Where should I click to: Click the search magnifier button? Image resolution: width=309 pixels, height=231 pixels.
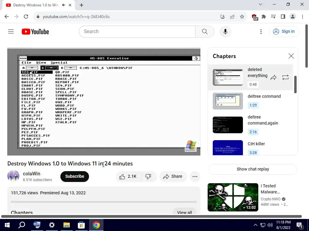click(205, 31)
